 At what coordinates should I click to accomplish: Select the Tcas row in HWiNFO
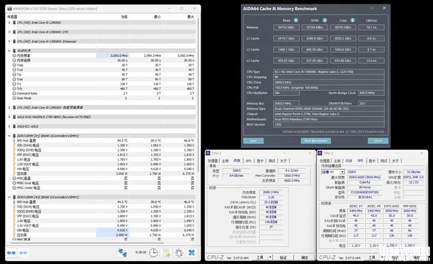(x=104, y=65)
